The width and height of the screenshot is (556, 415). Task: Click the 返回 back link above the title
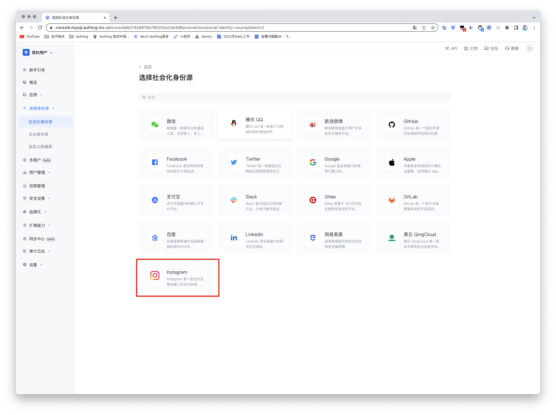[145, 67]
